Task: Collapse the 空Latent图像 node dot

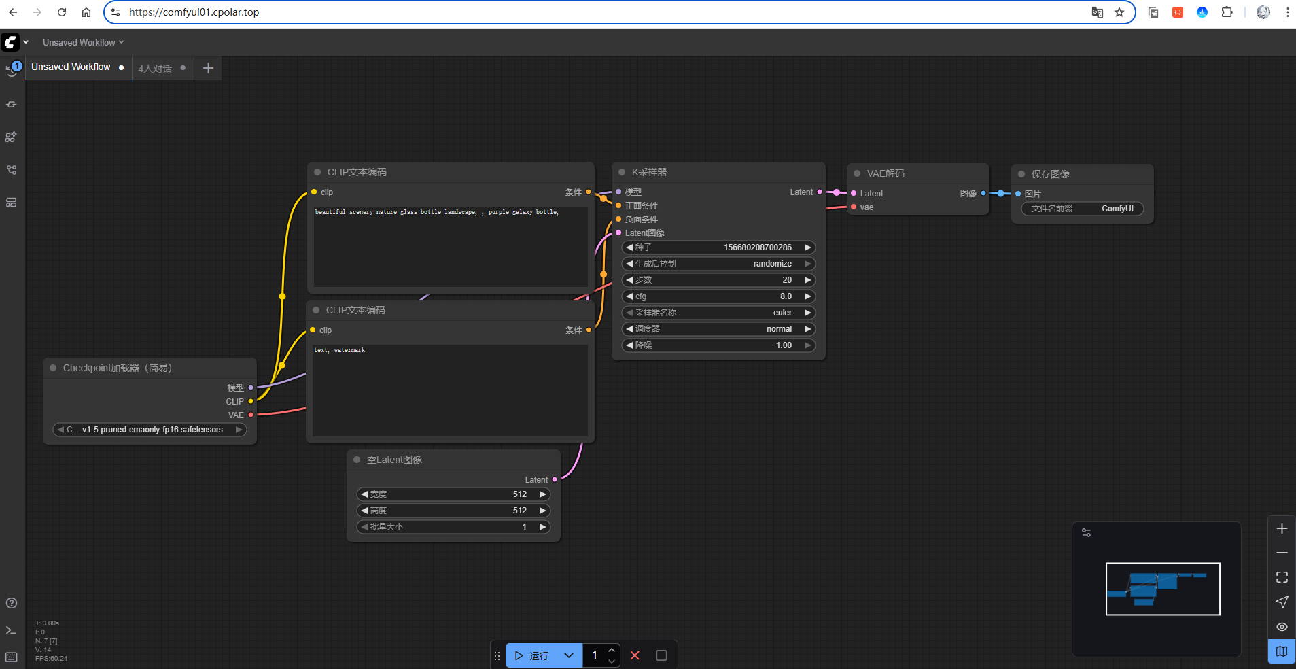Action: 357,460
